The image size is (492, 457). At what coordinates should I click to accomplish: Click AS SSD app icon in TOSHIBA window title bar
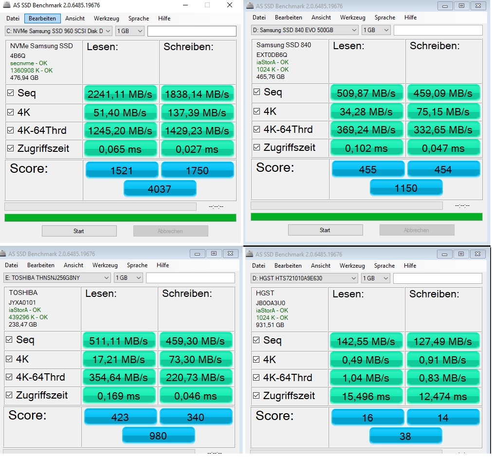point(3,254)
